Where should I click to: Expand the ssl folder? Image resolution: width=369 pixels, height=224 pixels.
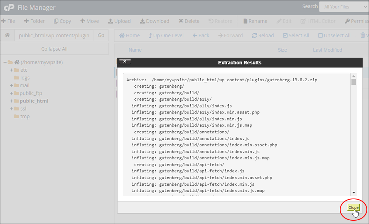(x=11, y=109)
